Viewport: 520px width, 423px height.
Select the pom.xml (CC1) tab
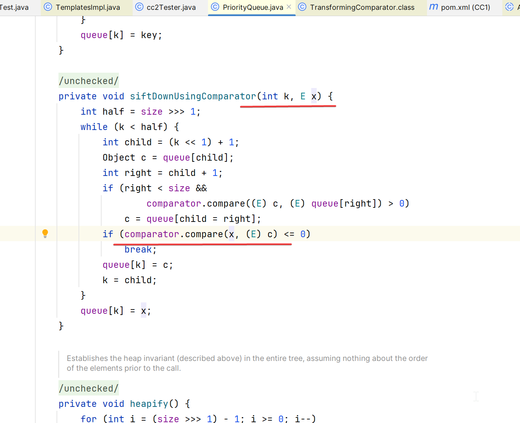[x=465, y=7]
